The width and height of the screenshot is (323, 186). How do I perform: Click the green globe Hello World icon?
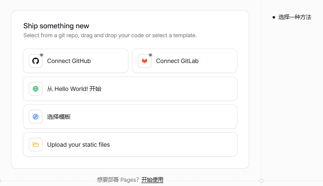click(x=36, y=89)
